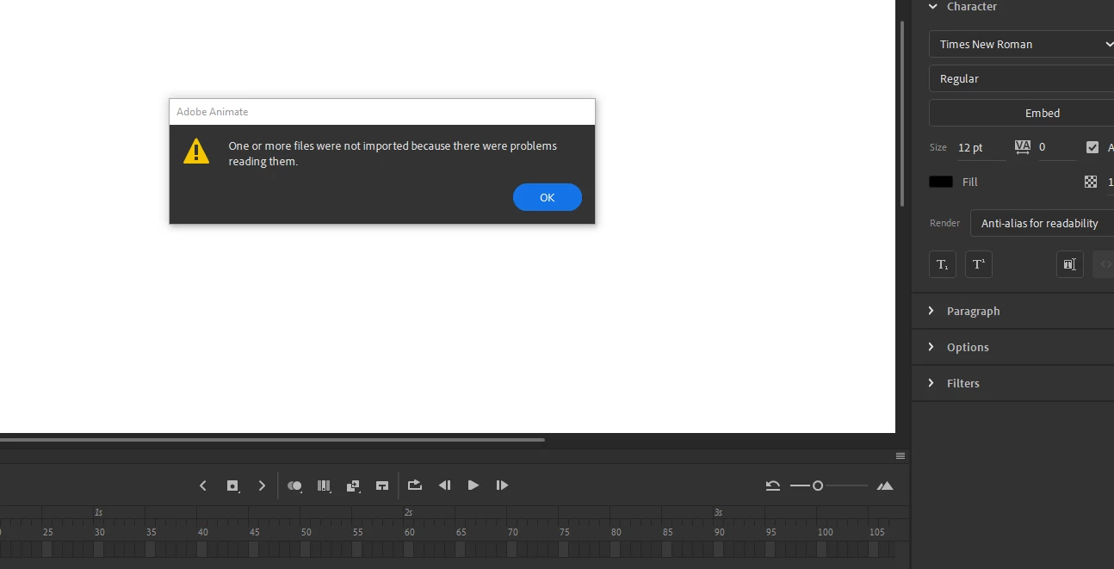Click the letter spacing value 0

(1056, 147)
